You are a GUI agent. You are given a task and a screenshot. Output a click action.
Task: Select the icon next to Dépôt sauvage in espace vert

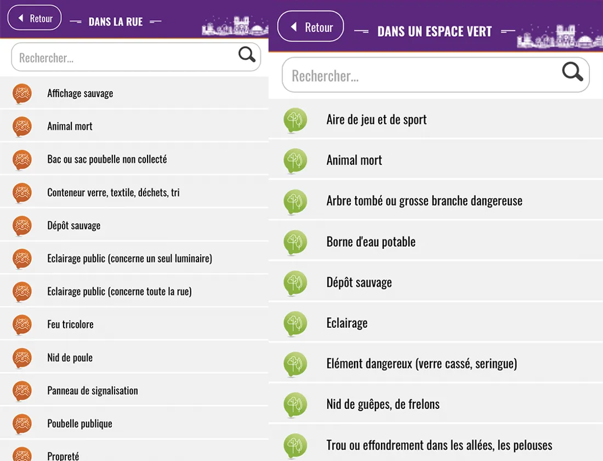click(295, 282)
